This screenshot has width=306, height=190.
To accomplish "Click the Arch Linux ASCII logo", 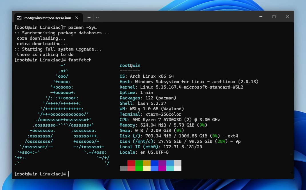I will coord(62,114).
